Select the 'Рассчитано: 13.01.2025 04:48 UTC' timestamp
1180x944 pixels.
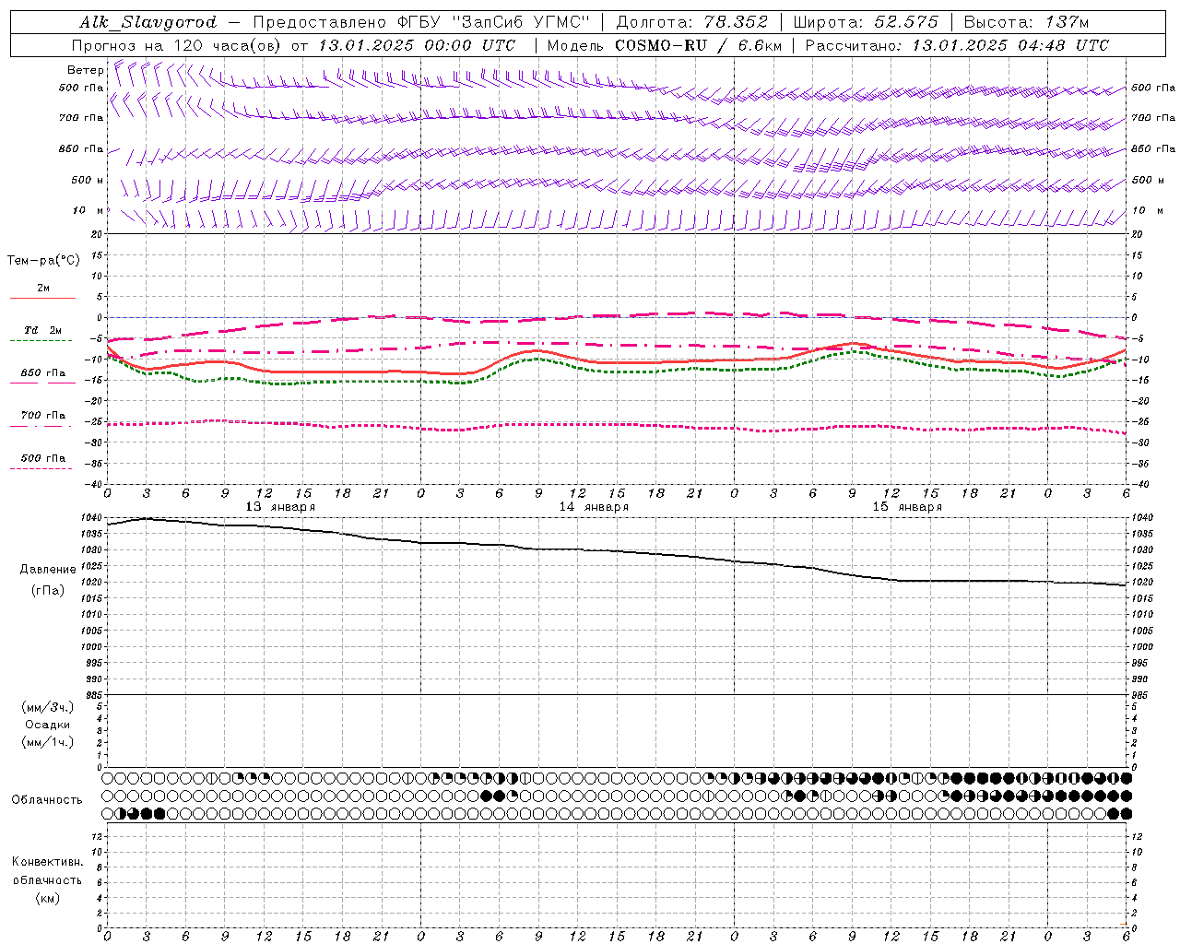[x=957, y=45]
